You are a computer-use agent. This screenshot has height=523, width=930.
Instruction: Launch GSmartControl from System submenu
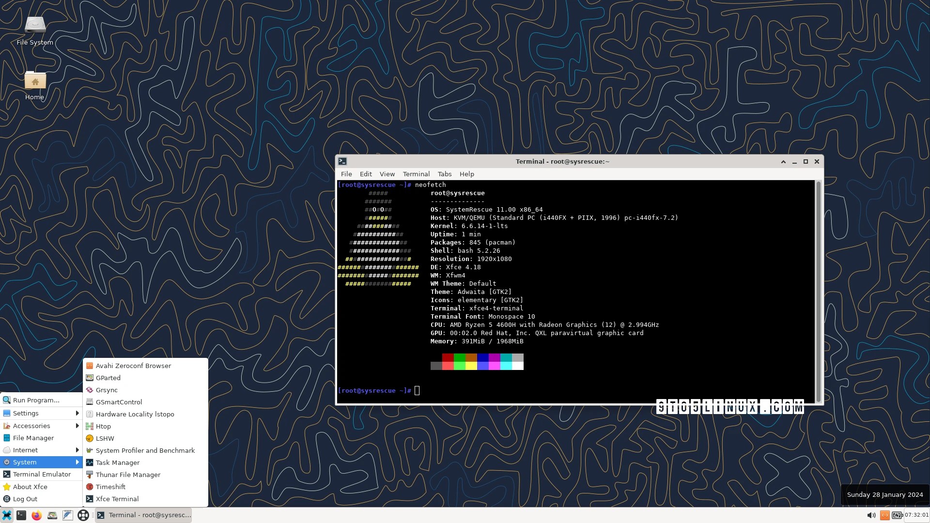tap(119, 402)
